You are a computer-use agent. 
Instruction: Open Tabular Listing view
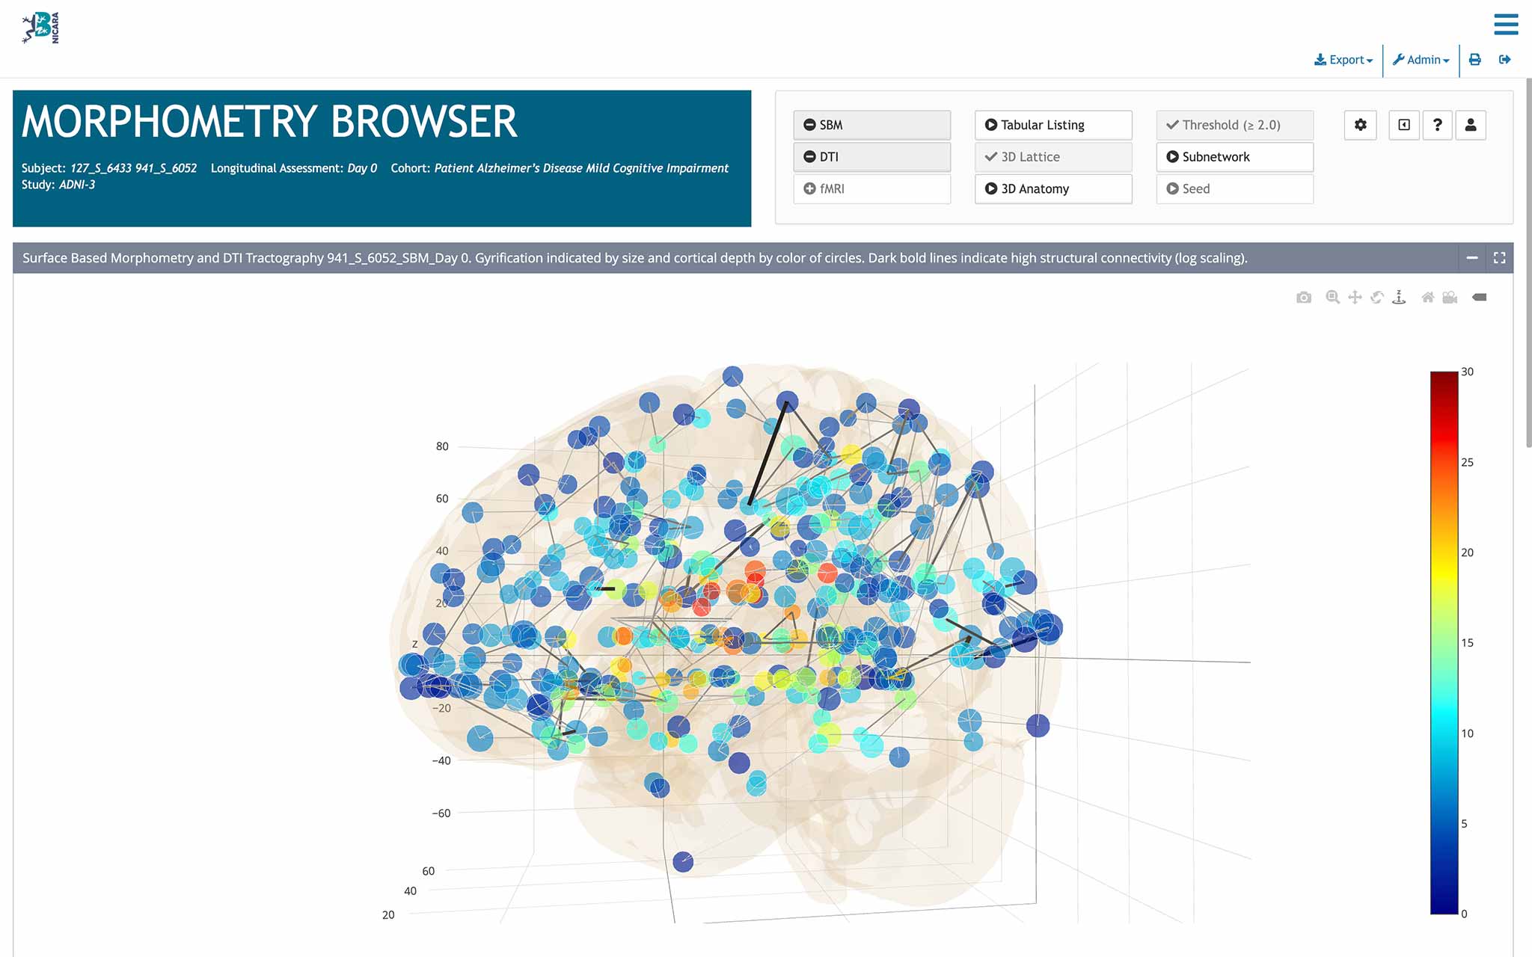pyautogui.click(x=1053, y=125)
